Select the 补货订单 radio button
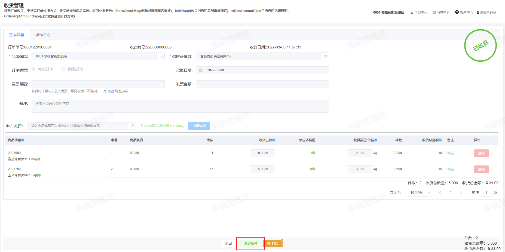Screen dimensions: 505x252 coord(34,69)
